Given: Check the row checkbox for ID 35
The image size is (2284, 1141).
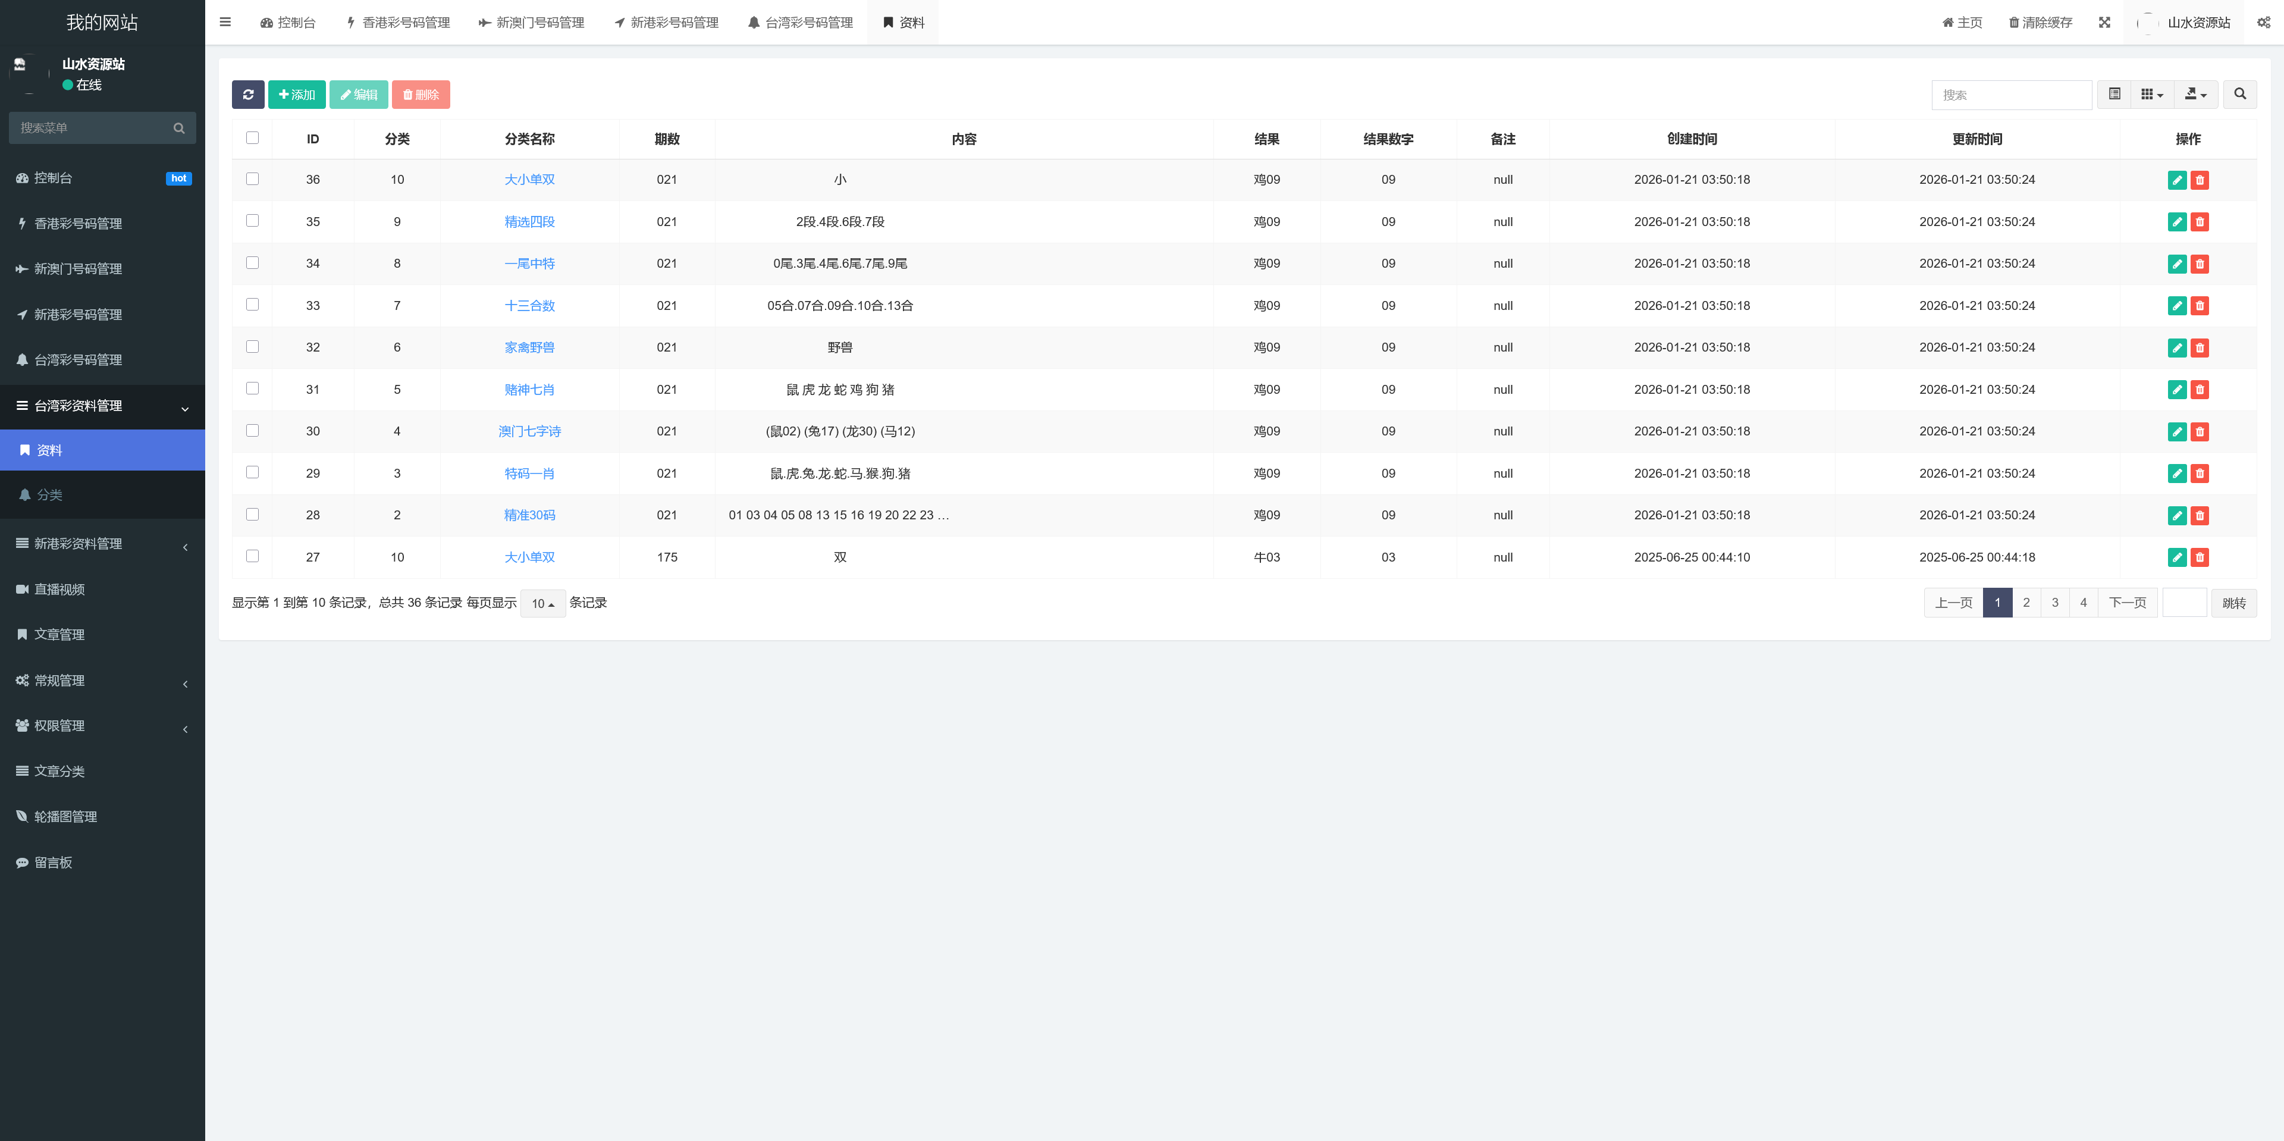Looking at the screenshot, I should tap(253, 221).
